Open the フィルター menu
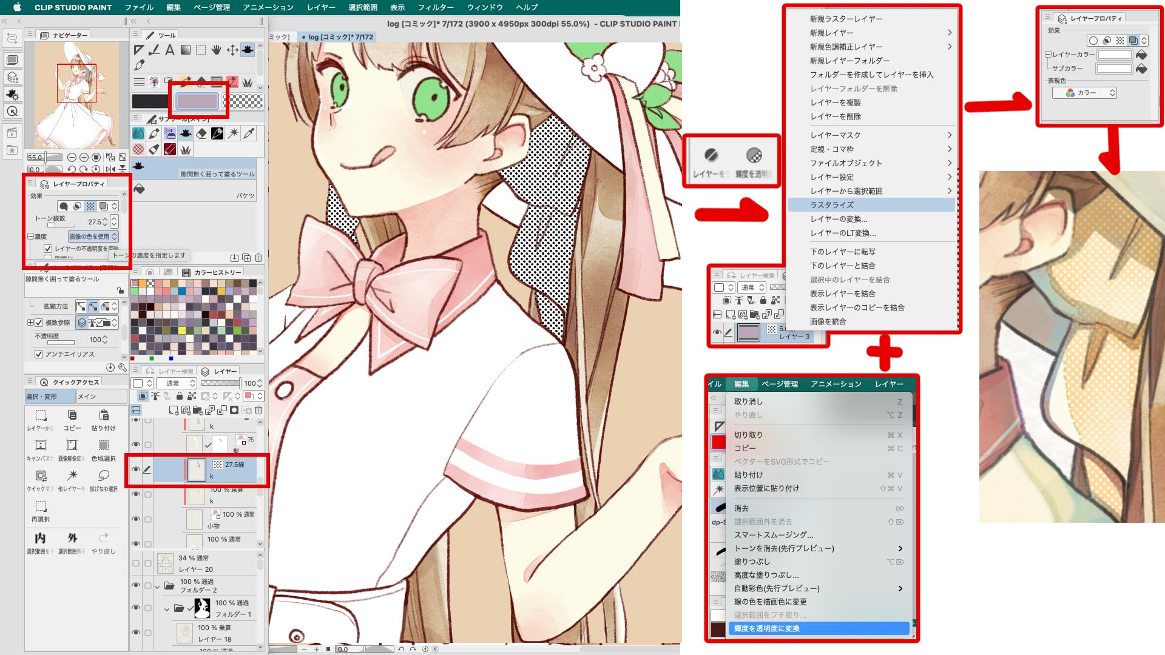The width and height of the screenshot is (1165, 655). (436, 7)
